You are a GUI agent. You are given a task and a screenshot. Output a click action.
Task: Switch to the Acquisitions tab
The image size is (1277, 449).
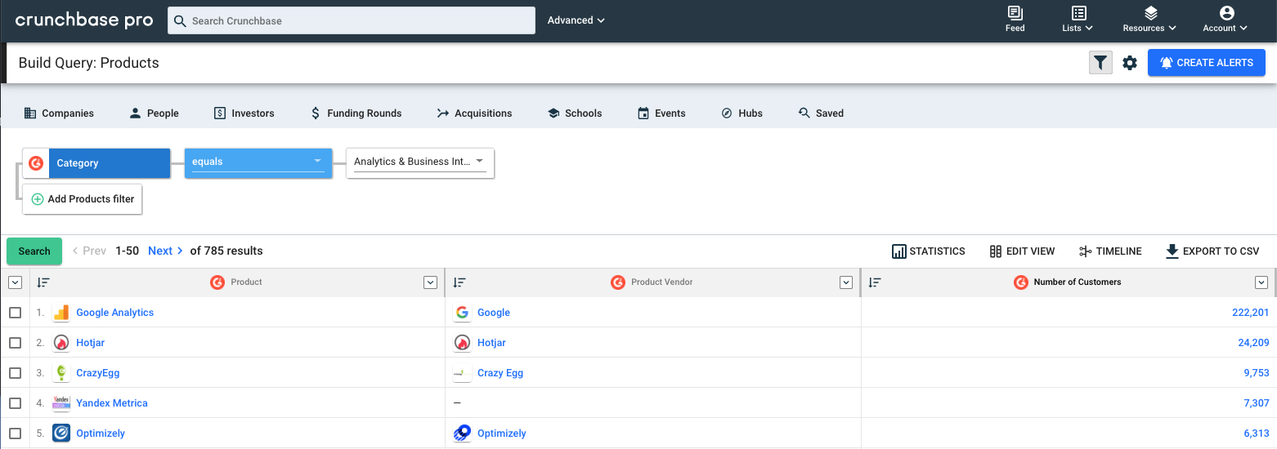474,113
